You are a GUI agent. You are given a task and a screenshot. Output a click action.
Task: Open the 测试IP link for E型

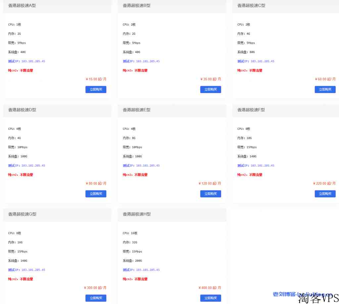point(148,166)
